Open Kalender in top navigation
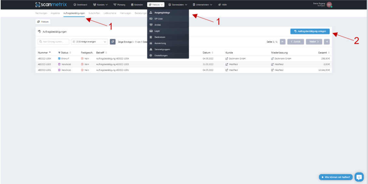The width and height of the screenshot is (368, 184). 137,5
